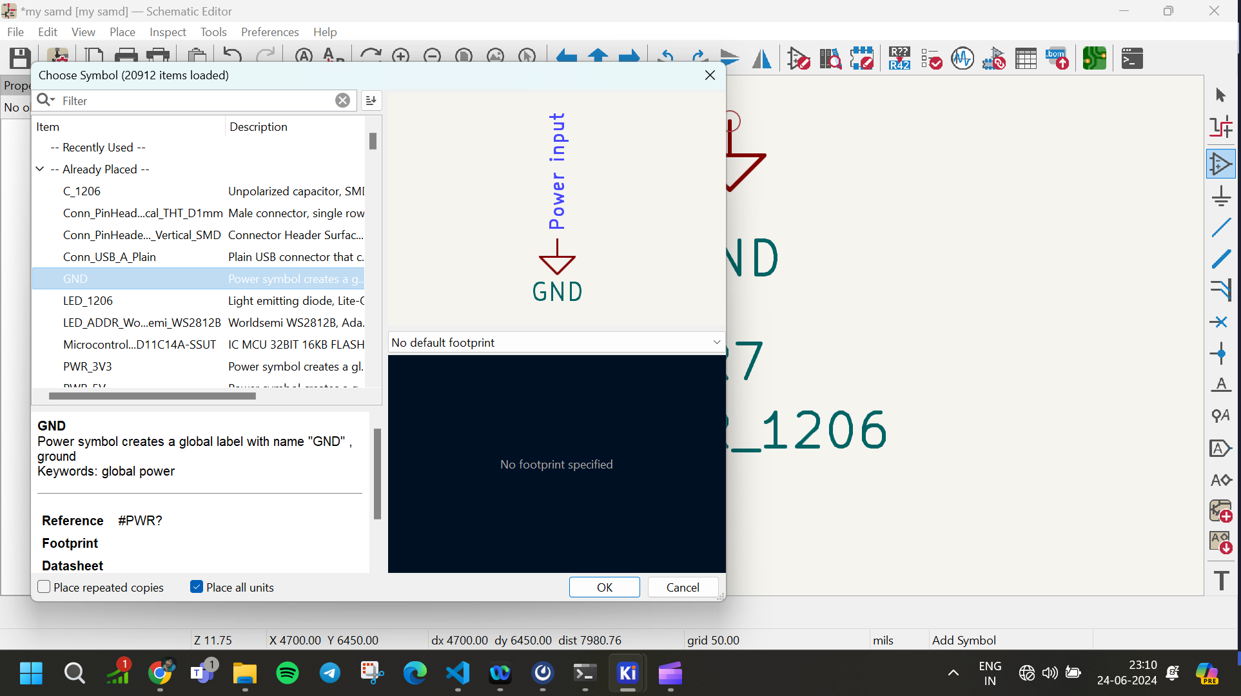Click Annotate schematic symbols icon
The width and height of the screenshot is (1241, 696).
pyautogui.click(x=899, y=58)
